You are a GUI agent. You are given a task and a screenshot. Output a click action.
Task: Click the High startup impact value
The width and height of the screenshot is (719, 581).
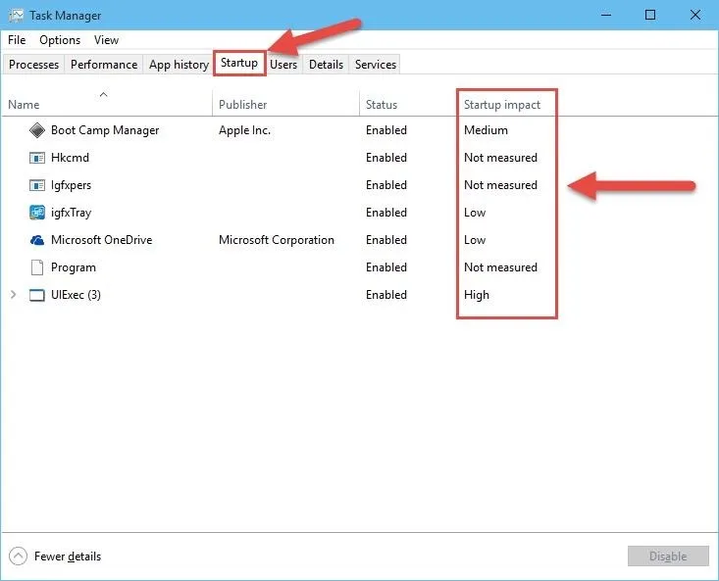coord(477,295)
